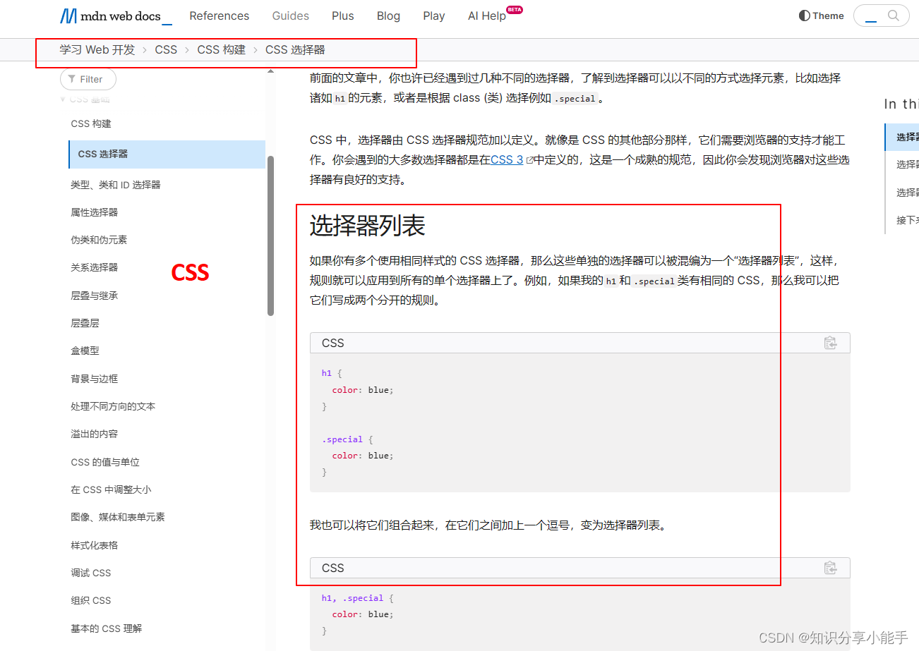919x651 pixels.
Task: Click the 选择器列表 heading
Action: coord(367,226)
